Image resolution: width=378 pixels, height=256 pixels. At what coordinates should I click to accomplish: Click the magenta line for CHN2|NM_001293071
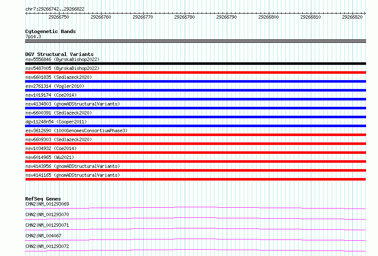(x=195, y=229)
